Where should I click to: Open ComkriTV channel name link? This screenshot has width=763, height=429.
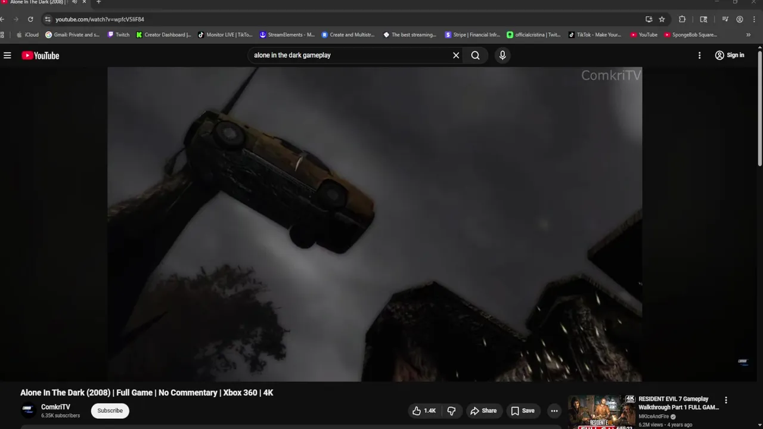pyautogui.click(x=55, y=407)
